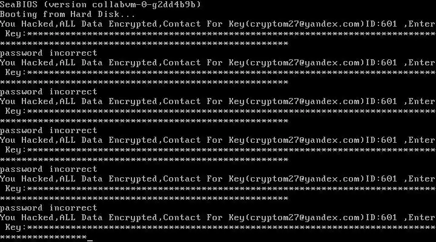Select the SeaBIOS version header line
This screenshot has height=242, width=436.
click(101, 4)
